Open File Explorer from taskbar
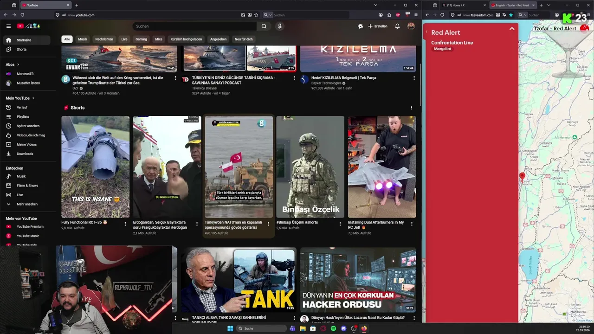The image size is (594, 334). (x=303, y=328)
